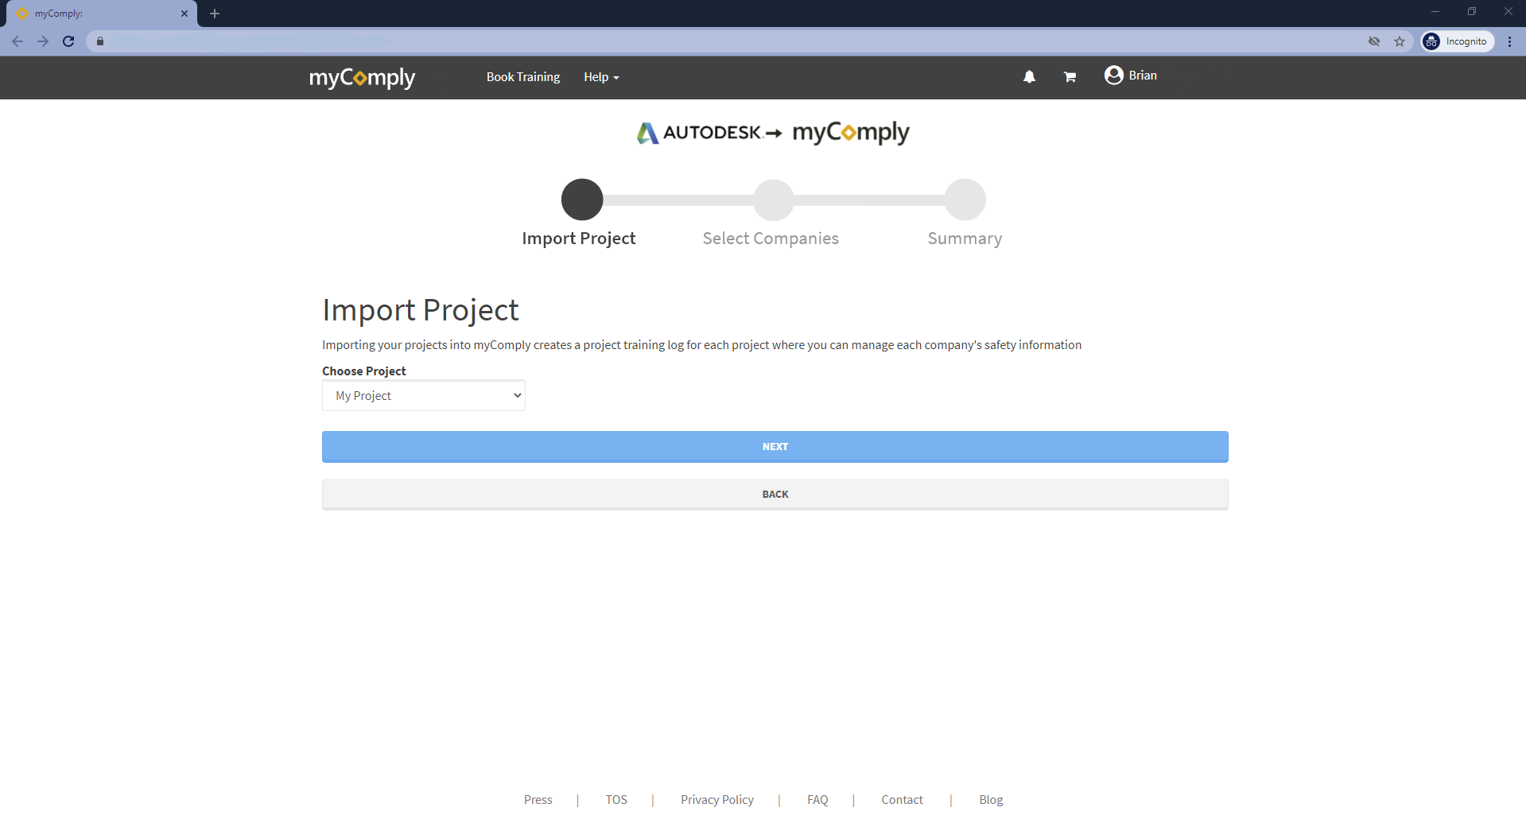
Task: Click the Import Project page heading
Action: click(421, 310)
